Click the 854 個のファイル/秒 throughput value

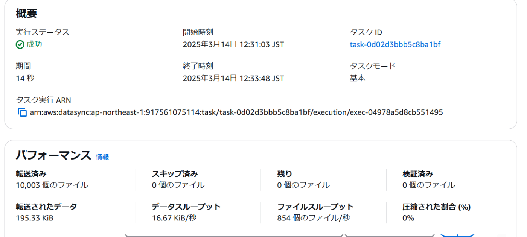pos(314,218)
